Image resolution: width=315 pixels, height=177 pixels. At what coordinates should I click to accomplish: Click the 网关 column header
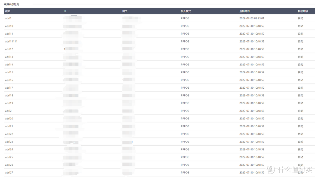pyautogui.click(x=125, y=11)
